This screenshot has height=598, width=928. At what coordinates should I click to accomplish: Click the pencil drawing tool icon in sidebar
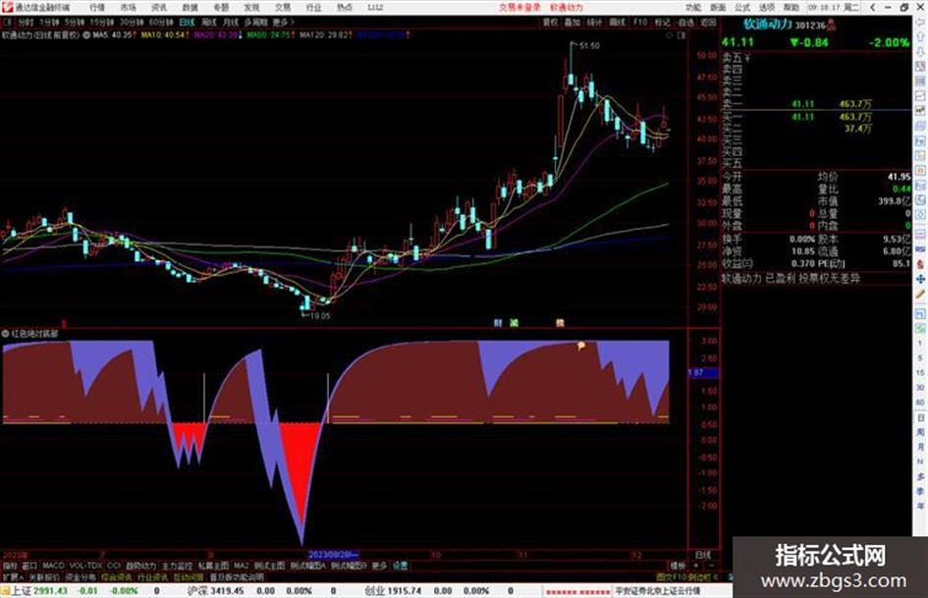921,294
